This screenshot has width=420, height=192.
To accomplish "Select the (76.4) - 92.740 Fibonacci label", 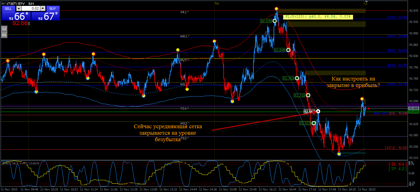I will click(397, 84).
